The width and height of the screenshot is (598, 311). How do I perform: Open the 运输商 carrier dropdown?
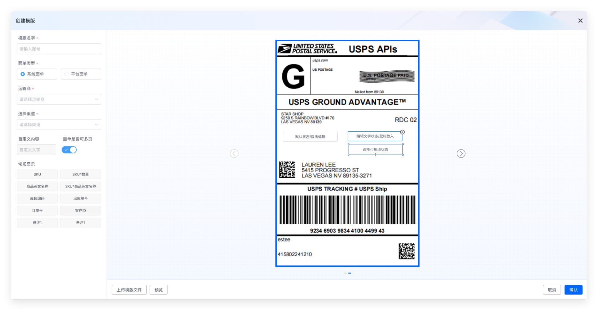coord(59,99)
